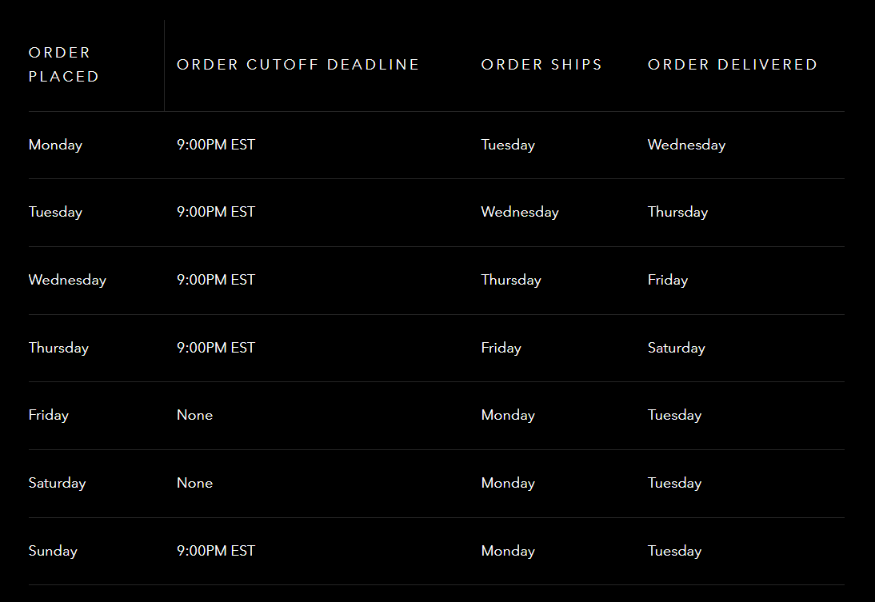Select Tuesday in the Order Placed column
The width and height of the screenshot is (875, 602).
tap(55, 212)
